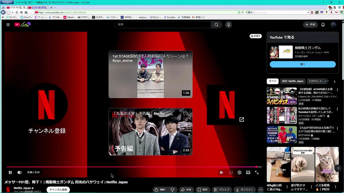The height and width of the screenshot is (193, 344).
Task: Open Netflix Japan channel name link
Action: click(x=22, y=188)
